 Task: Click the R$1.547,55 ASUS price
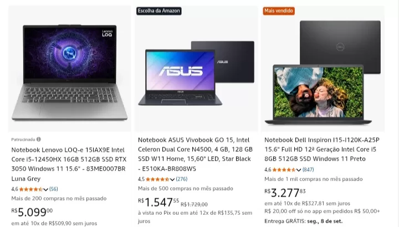158,203
